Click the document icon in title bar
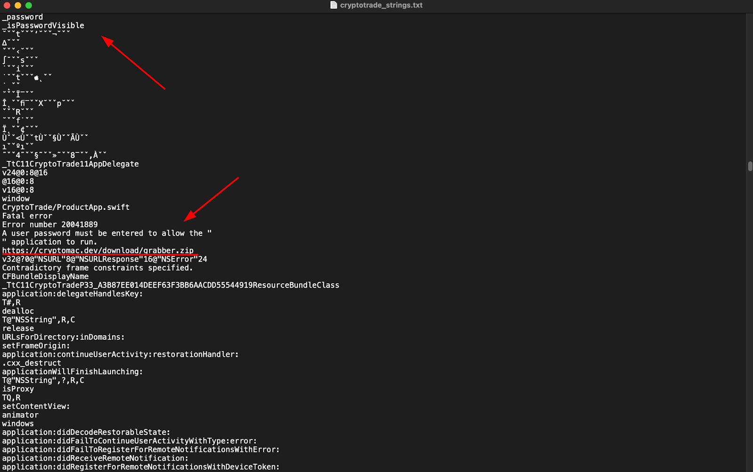The width and height of the screenshot is (753, 472). (334, 5)
